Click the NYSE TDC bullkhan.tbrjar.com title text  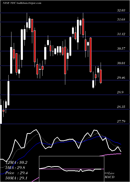(x=22, y=3)
